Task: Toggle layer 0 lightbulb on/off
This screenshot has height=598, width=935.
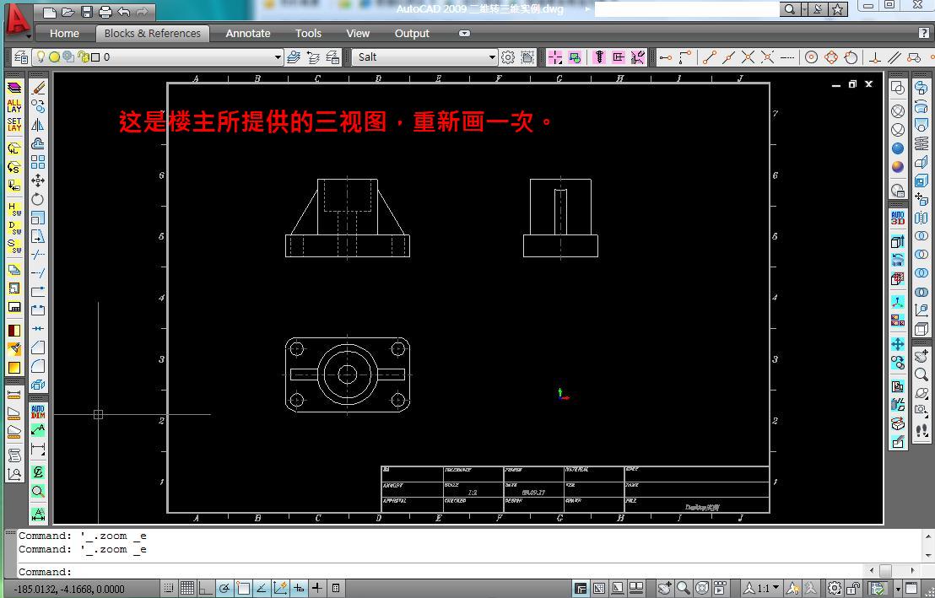Action: pyautogui.click(x=41, y=57)
